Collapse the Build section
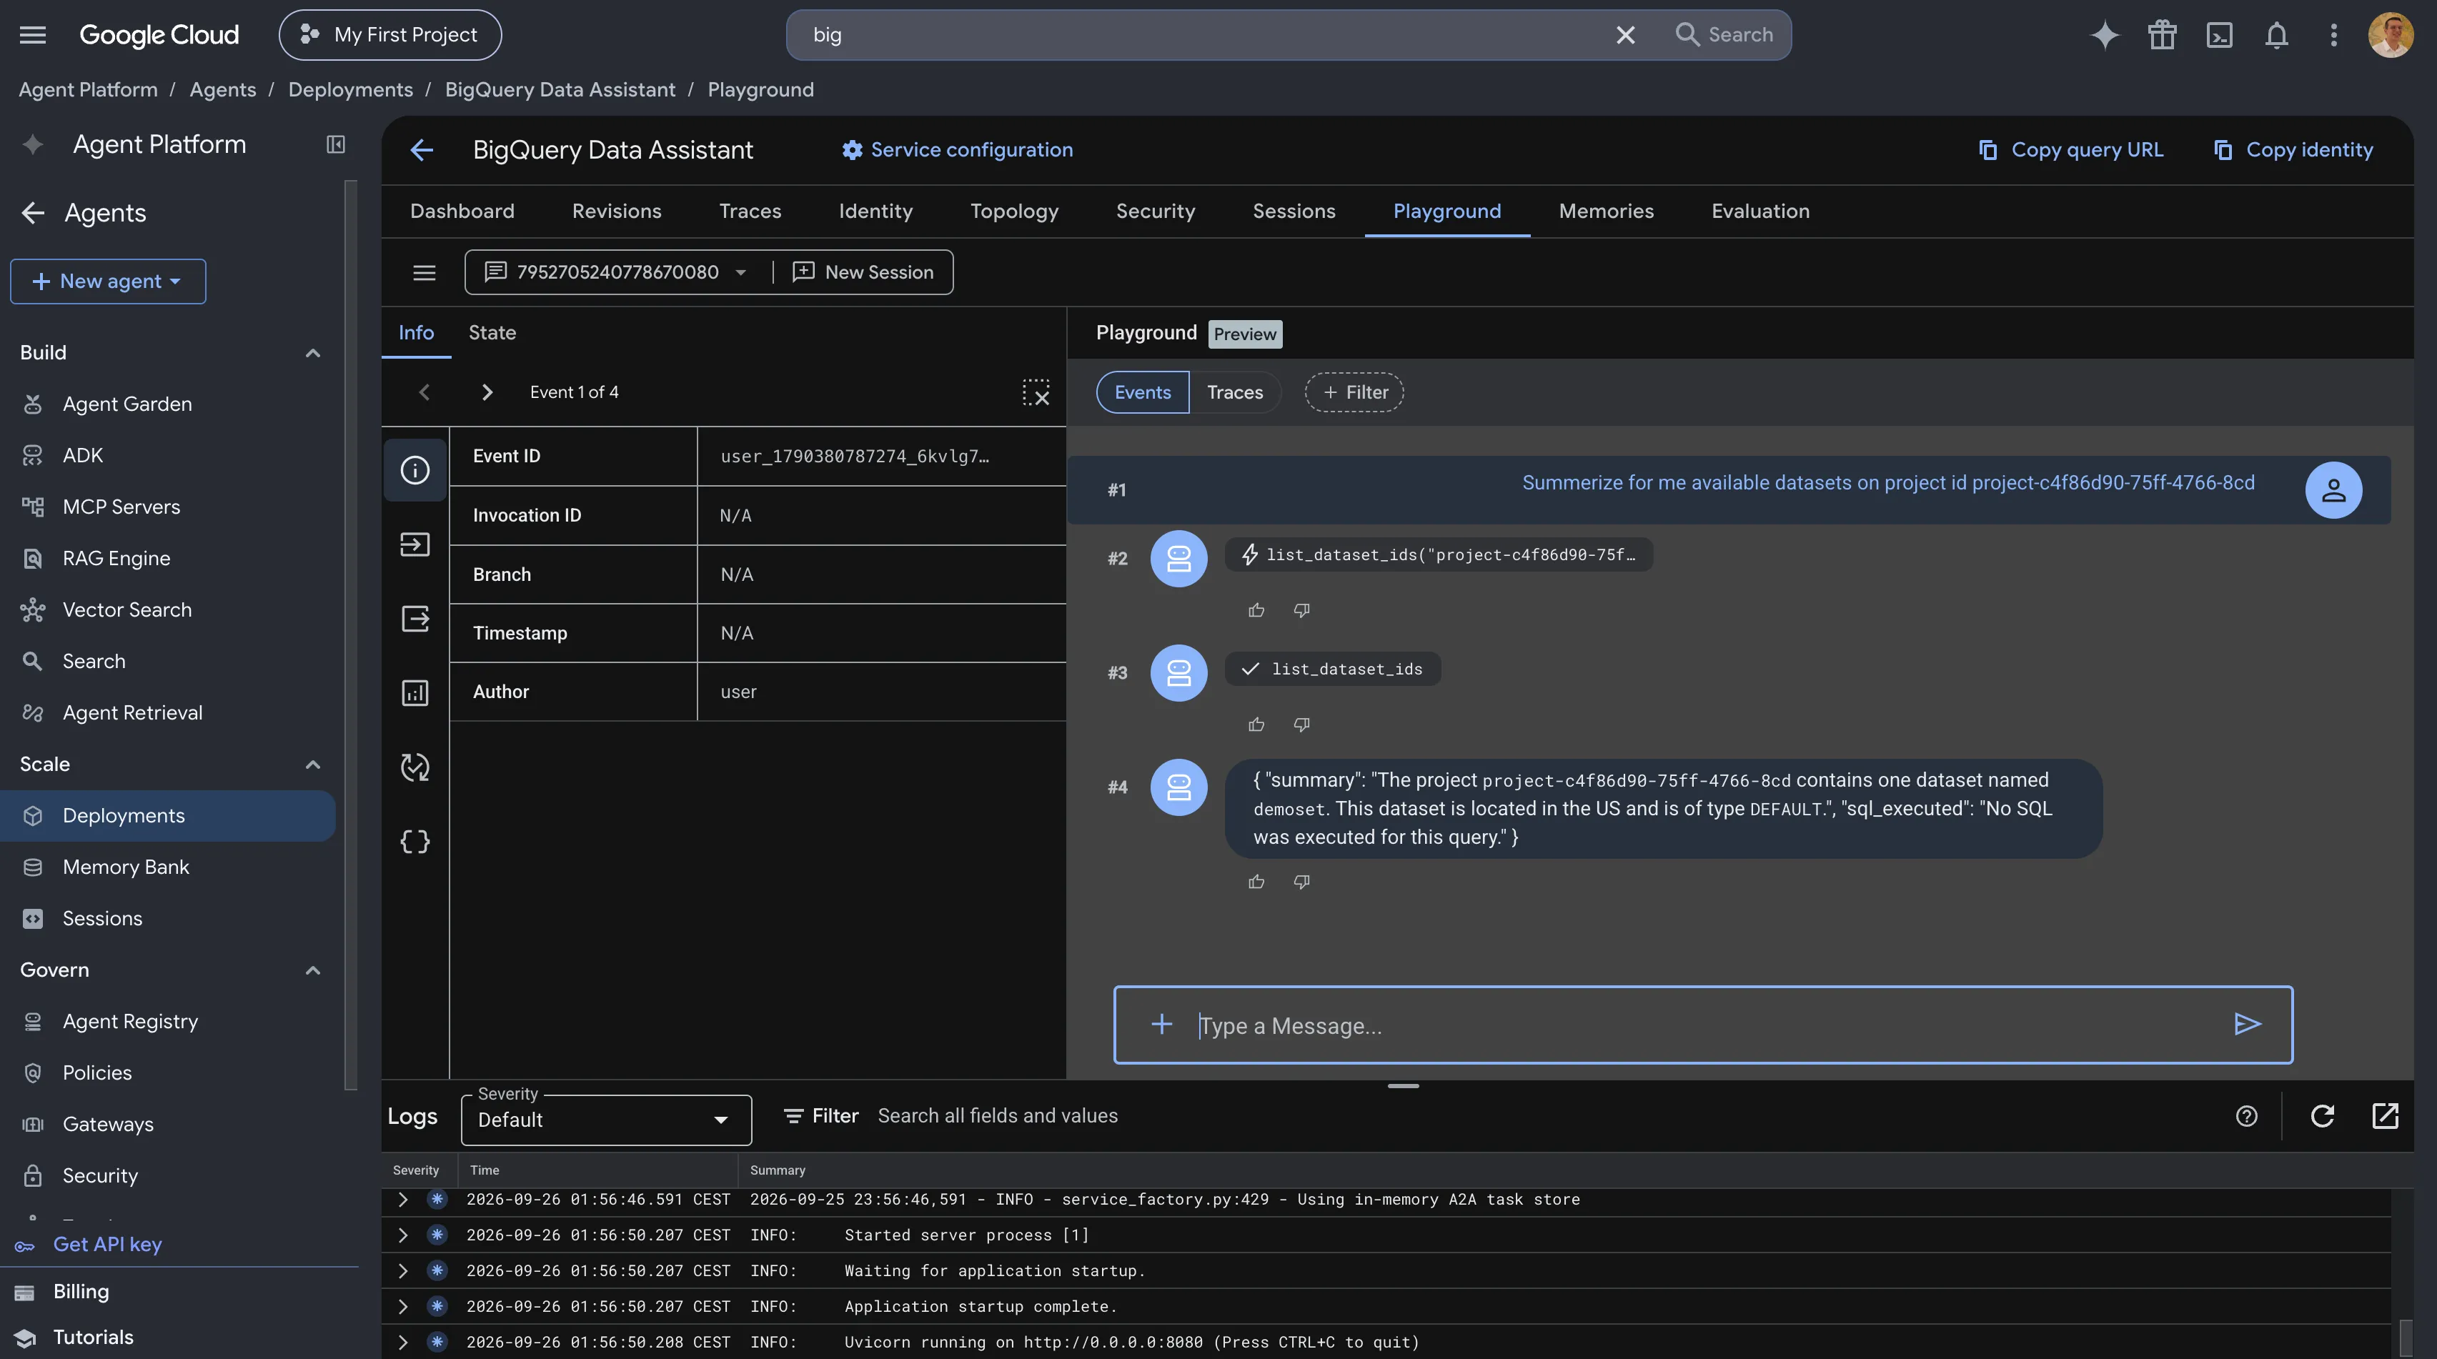This screenshot has height=1359, width=2437. pos(313,353)
